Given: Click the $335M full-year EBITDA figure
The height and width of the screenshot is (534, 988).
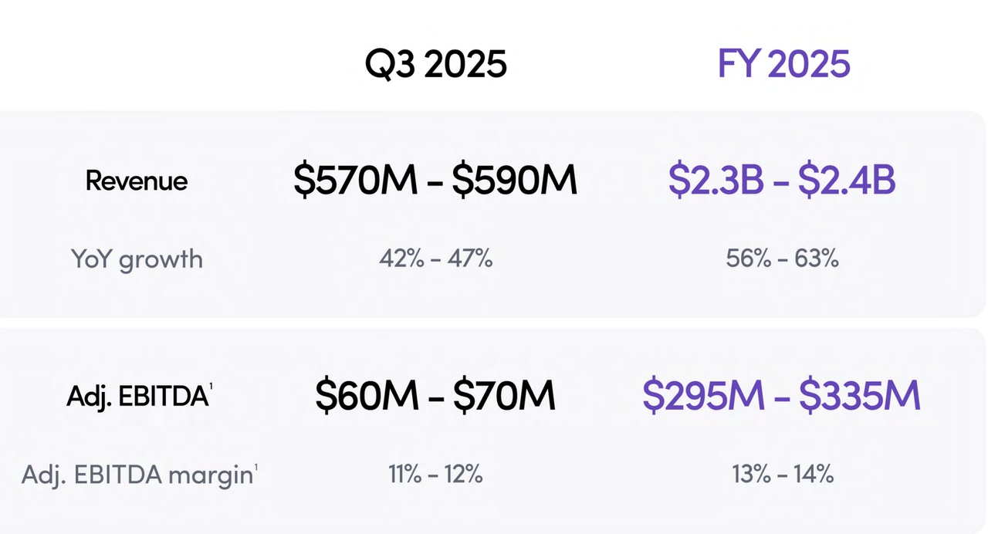Looking at the screenshot, I should pos(859,396).
